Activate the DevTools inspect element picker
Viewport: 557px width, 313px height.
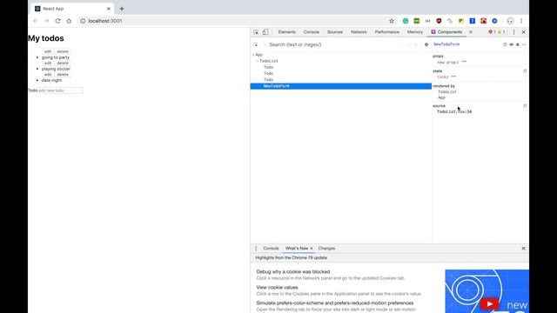[x=256, y=32]
